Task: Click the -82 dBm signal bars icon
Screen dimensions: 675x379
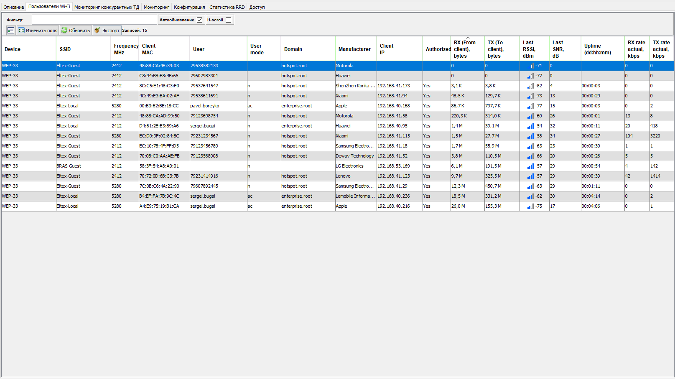Action: click(530, 86)
